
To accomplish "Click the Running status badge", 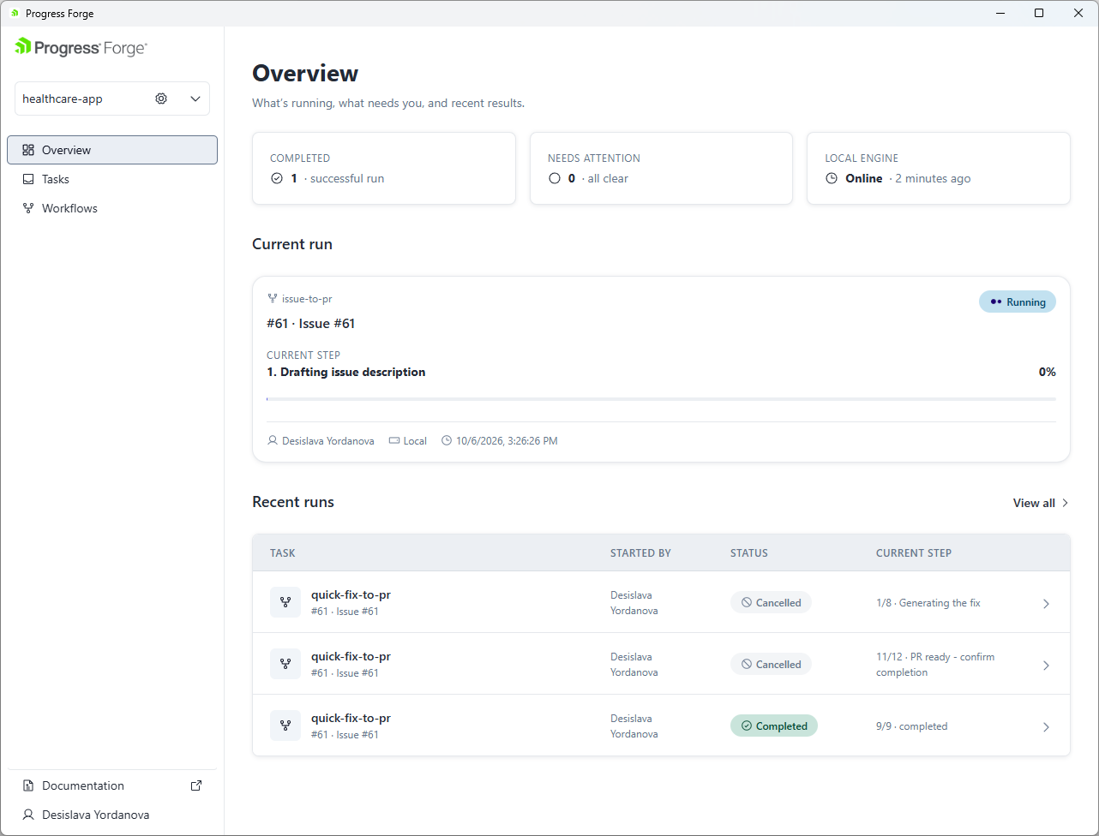I will [x=1018, y=302].
